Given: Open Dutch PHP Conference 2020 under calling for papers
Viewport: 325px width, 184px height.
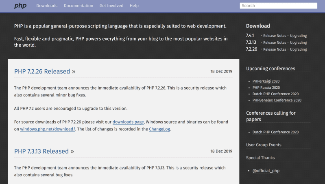Looking at the screenshot, I should pos(275,132).
